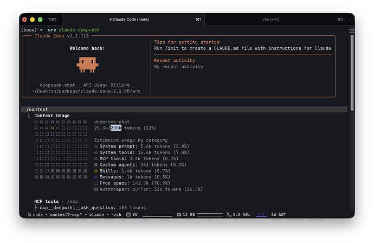Click the 'Tips for getting started' heading
Image resolution: width=374 pixels, height=243 pixels.
click(x=186, y=42)
